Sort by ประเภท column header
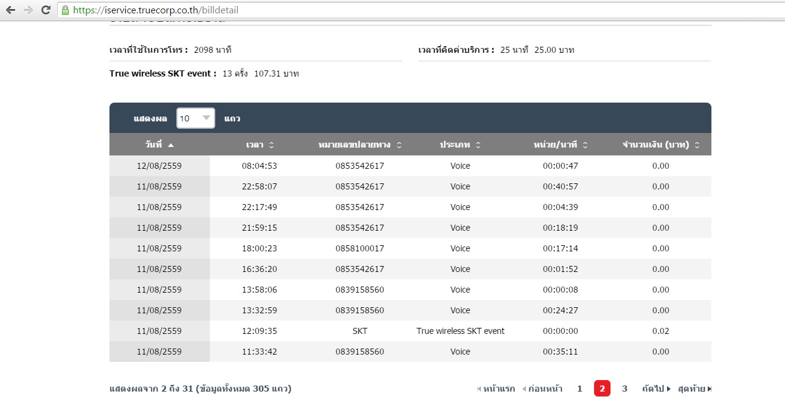The height and width of the screenshot is (408, 785). coord(460,144)
